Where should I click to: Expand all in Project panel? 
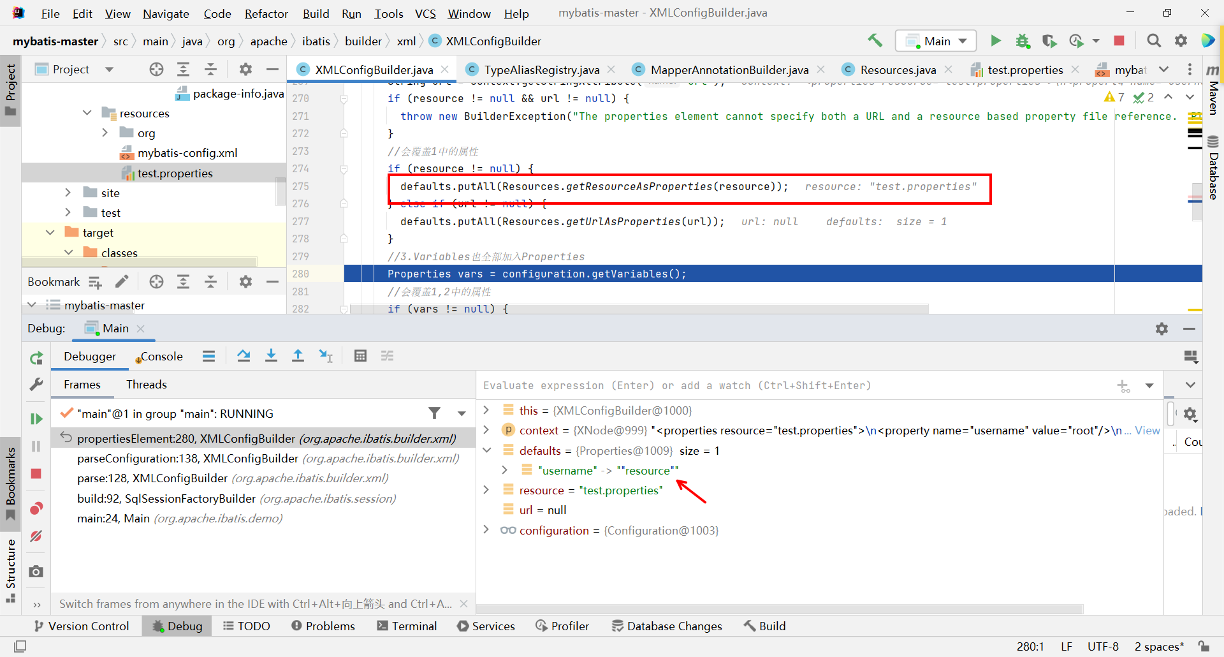[x=183, y=69]
